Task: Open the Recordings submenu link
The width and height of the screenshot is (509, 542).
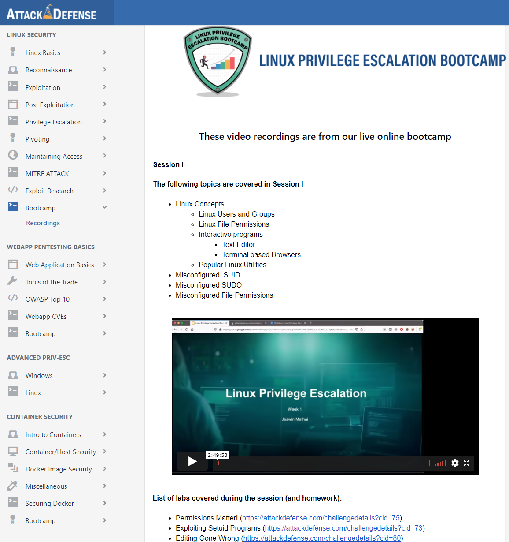Action: (x=43, y=223)
